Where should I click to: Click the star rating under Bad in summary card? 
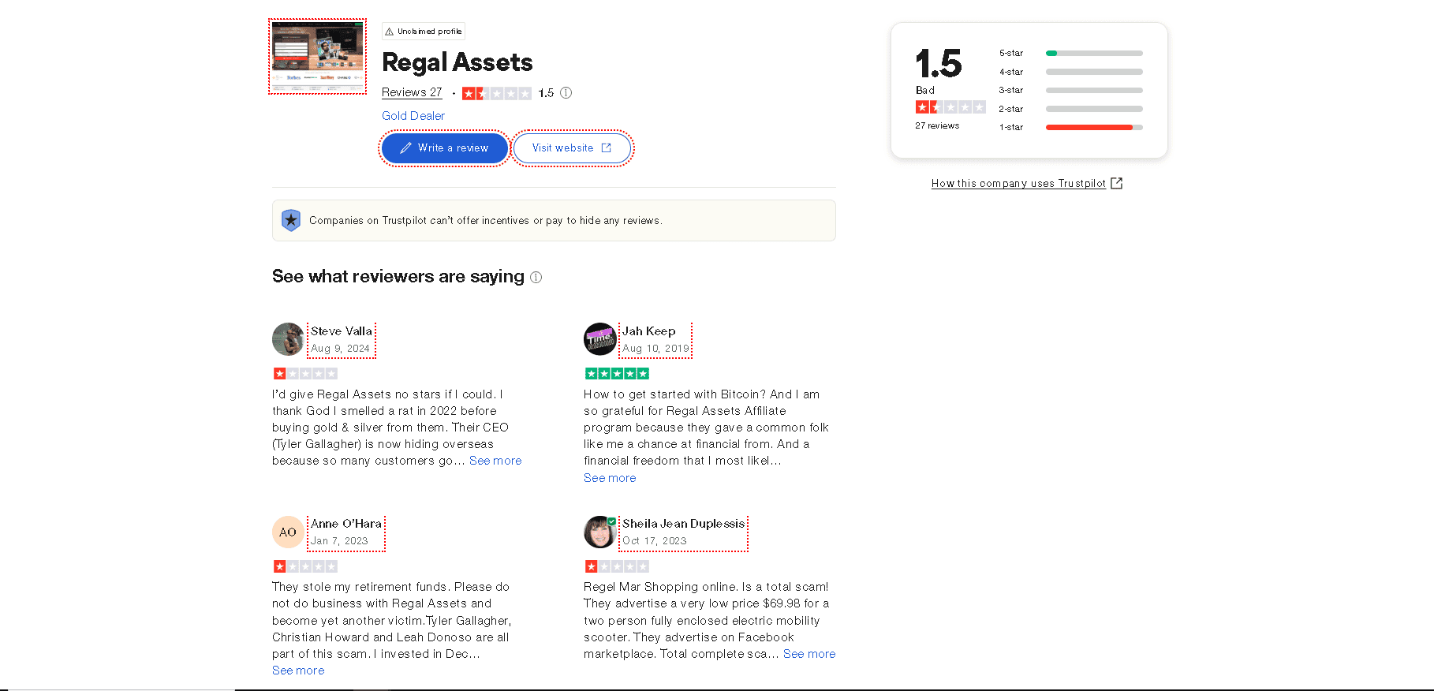tap(950, 107)
